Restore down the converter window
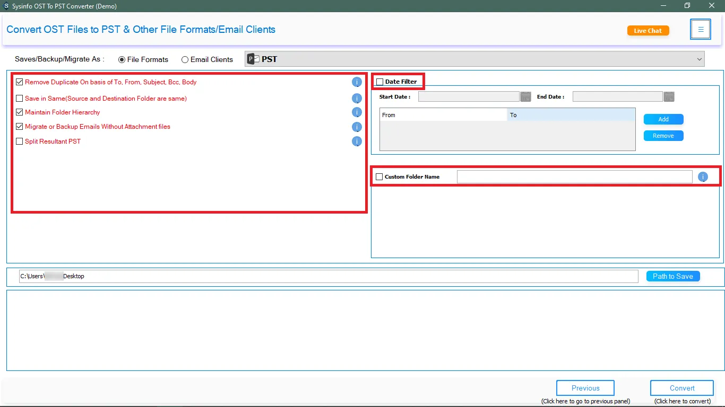The image size is (725, 407). [687, 6]
